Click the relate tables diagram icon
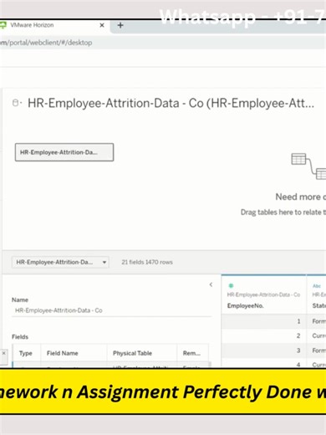Screen dimensions: 326x435 [308, 166]
